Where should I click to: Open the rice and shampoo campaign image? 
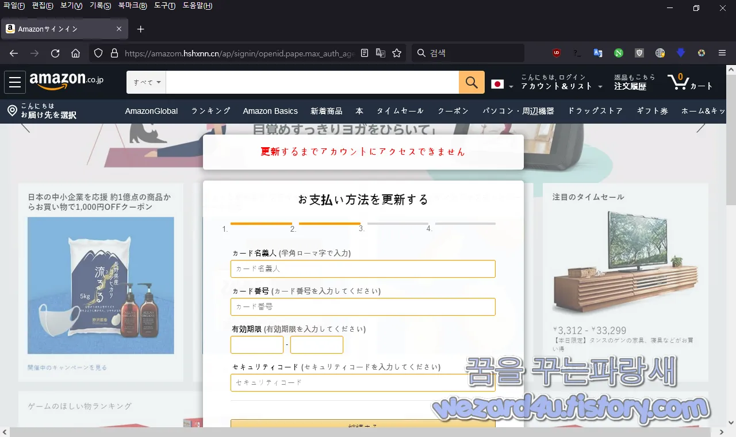tap(101, 285)
